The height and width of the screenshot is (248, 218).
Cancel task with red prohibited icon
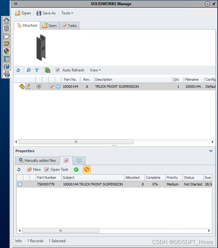click(x=87, y=170)
